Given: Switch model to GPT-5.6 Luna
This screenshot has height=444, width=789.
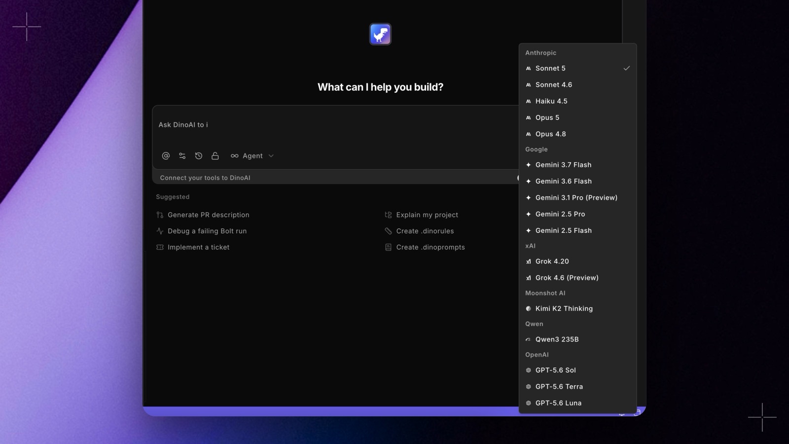Looking at the screenshot, I should [x=577, y=403].
